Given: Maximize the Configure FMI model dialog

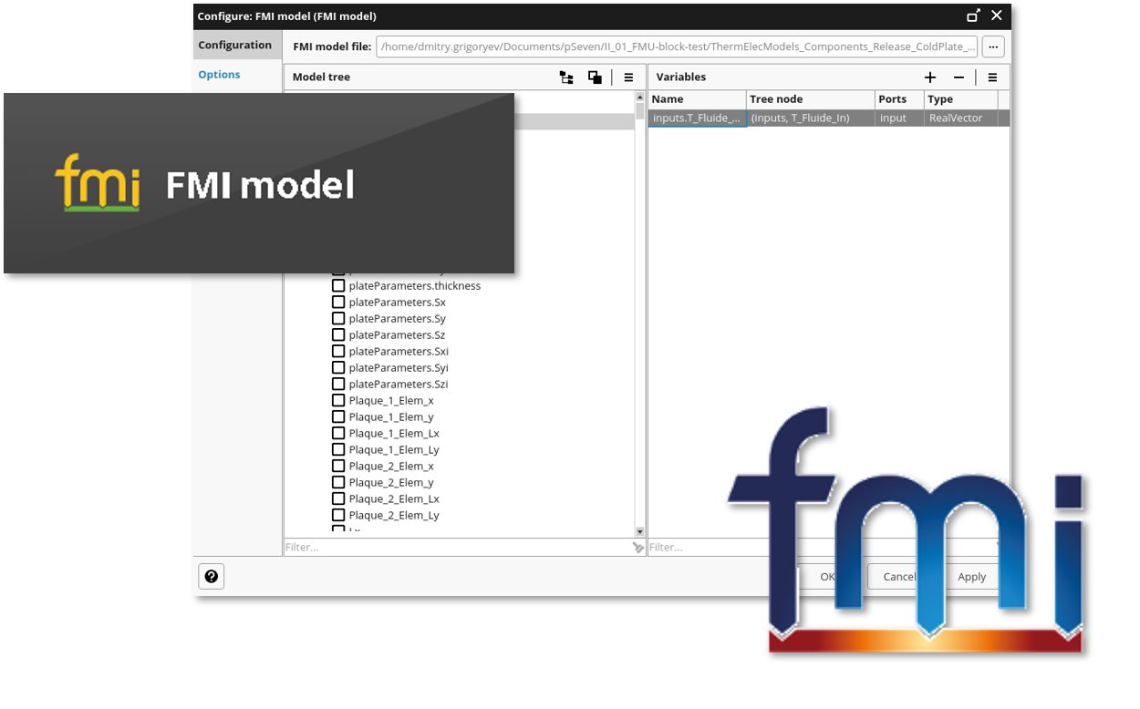Looking at the screenshot, I should [x=974, y=15].
